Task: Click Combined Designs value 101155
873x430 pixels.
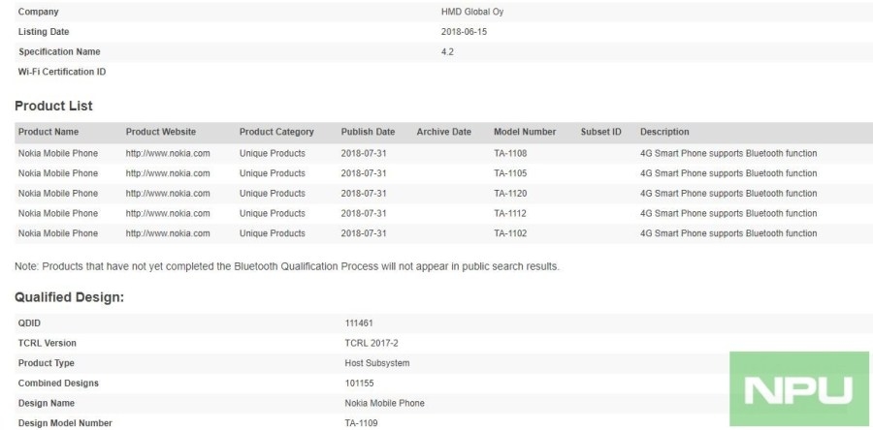Action: (359, 383)
